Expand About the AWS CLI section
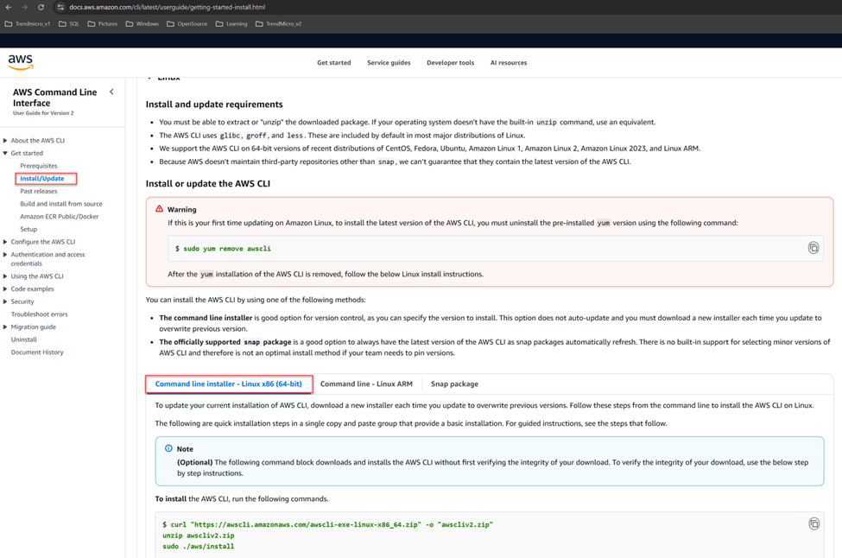The width and height of the screenshot is (842, 558). [x=5, y=141]
